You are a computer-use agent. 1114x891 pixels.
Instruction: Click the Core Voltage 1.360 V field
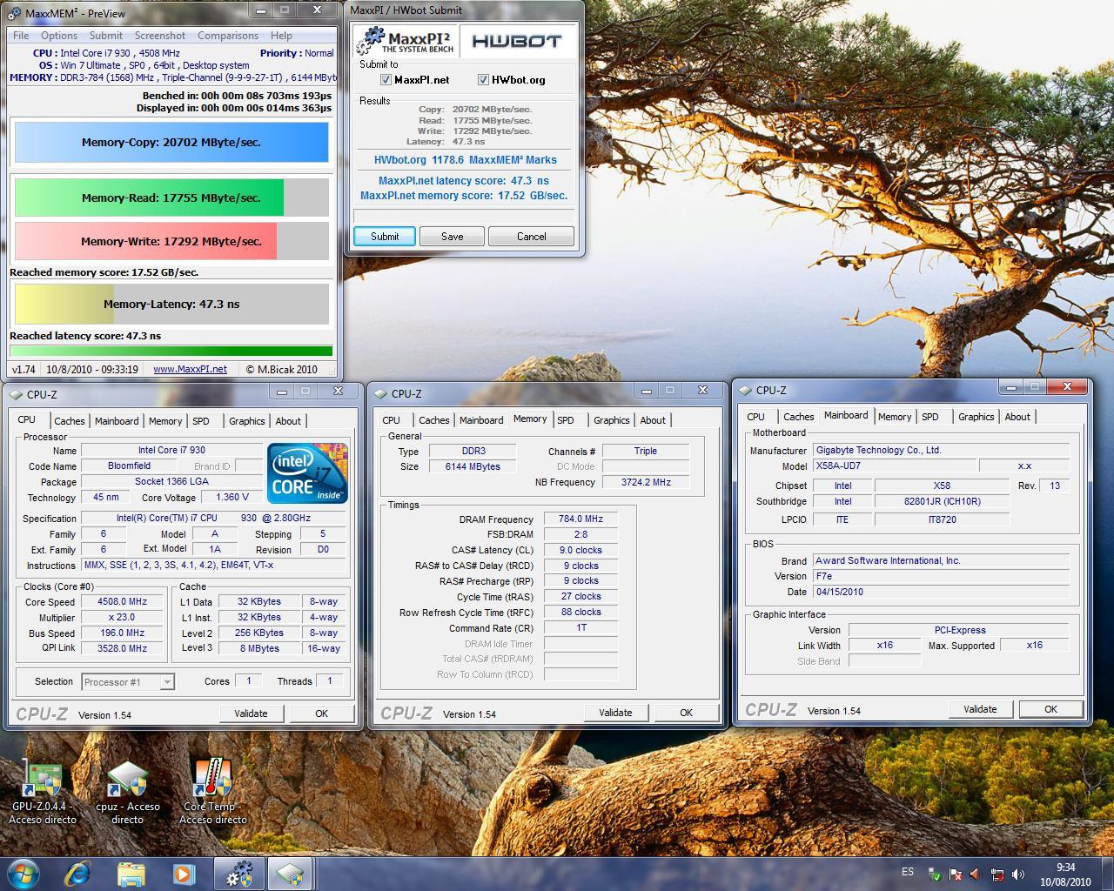tap(232, 498)
